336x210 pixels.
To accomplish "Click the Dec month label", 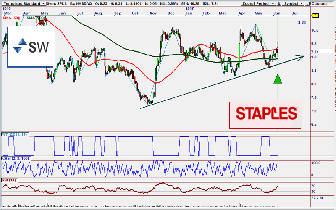I will click(x=171, y=13).
